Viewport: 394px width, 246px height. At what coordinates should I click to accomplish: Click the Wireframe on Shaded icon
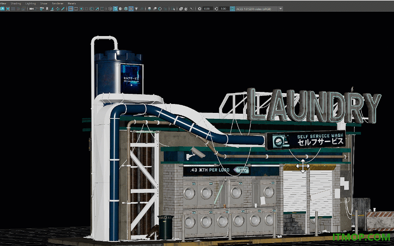pyautogui.click(x=126, y=9)
